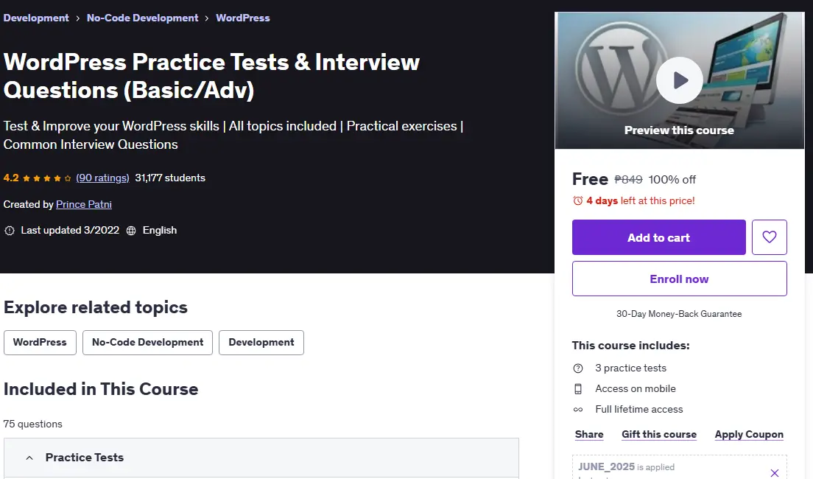Click the star rating icons

click(47, 178)
